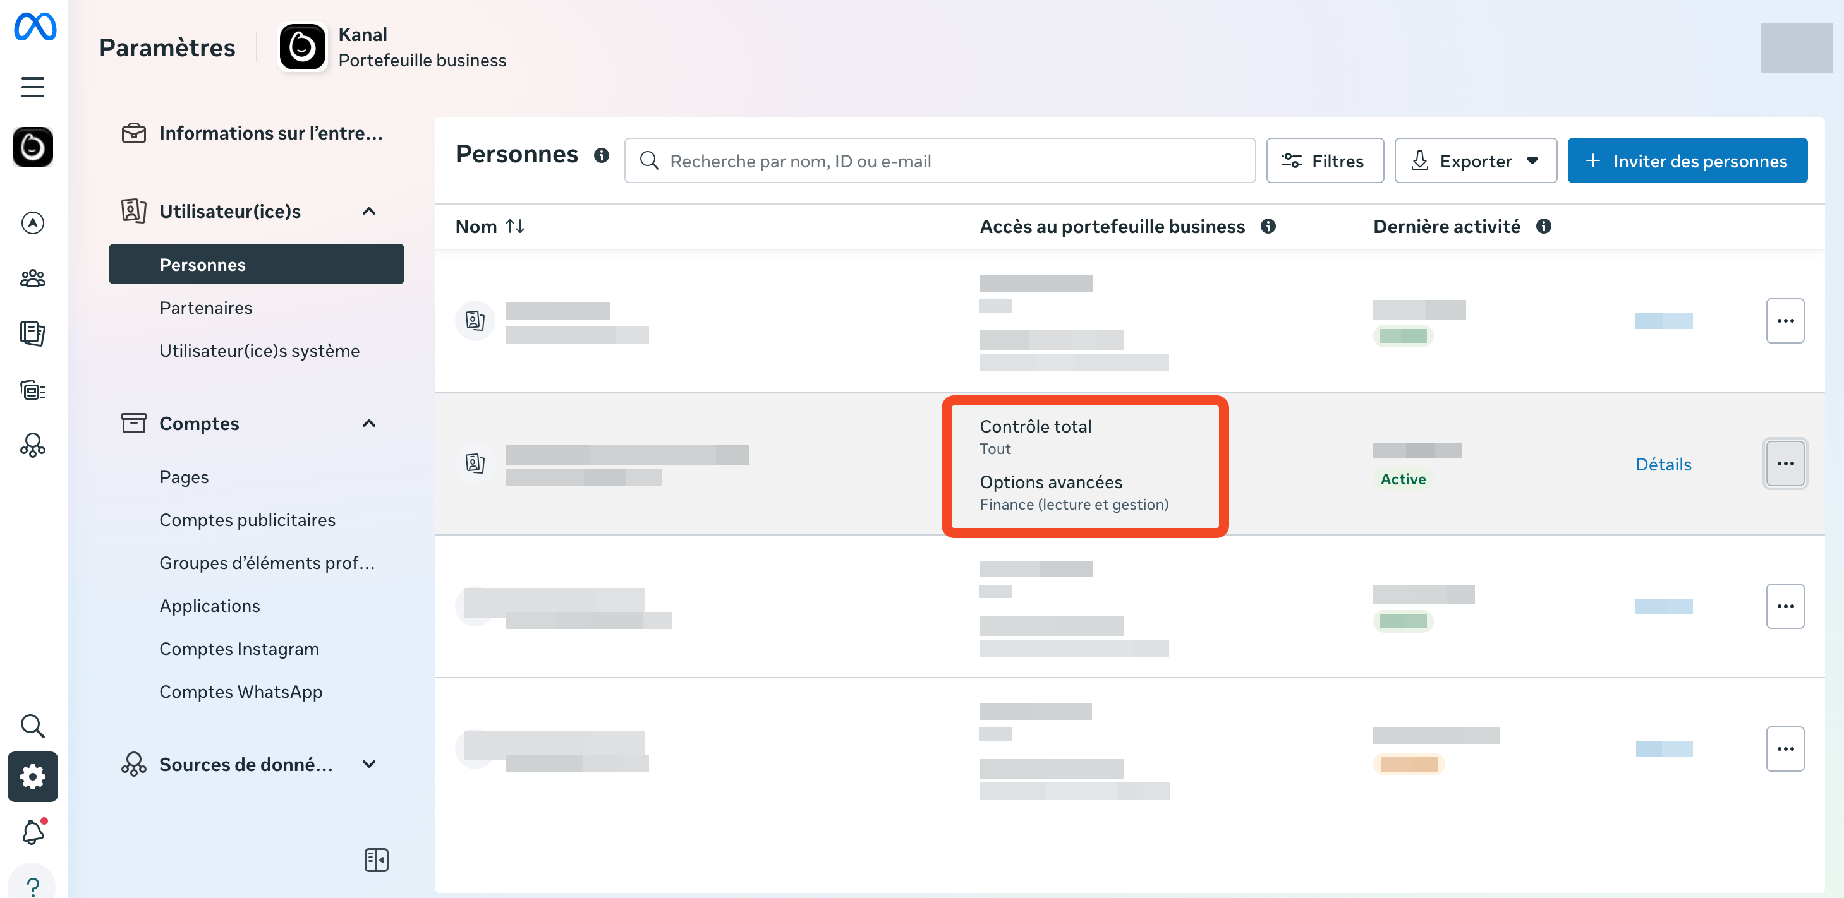Open Comptes publicitaires menu item
The height and width of the screenshot is (898, 1844).
[247, 520]
